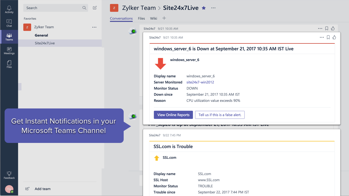
Task: Add a new tab with plus icon
Action: [164, 18]
